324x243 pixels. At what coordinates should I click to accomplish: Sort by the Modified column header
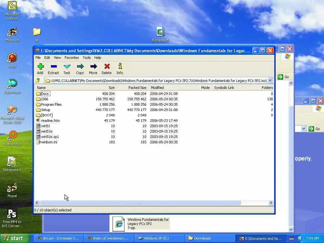(x=164, y=88)
